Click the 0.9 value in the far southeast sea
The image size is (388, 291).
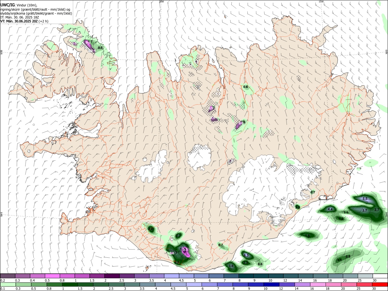pos(348,256)
